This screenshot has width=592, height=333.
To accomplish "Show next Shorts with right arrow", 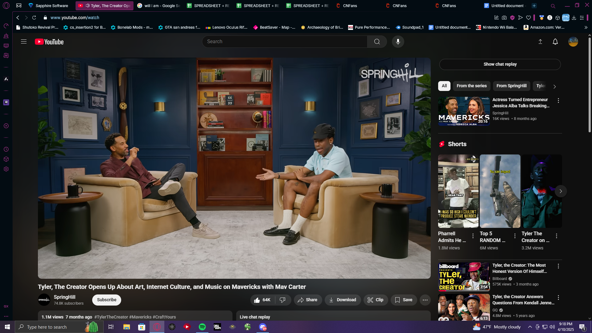I will tap(561, 191).
